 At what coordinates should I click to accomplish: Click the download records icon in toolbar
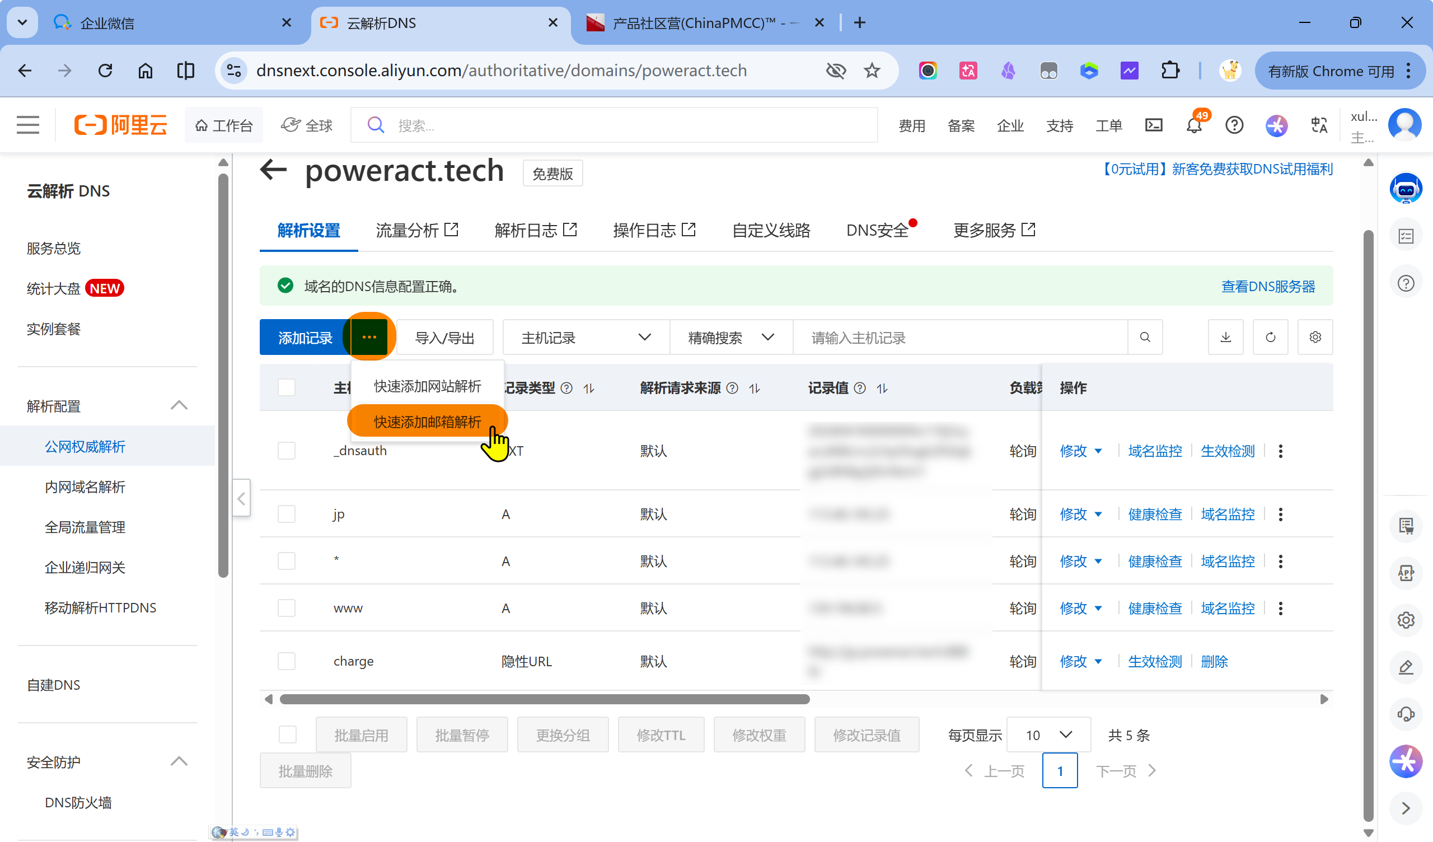pos(1225,338)
